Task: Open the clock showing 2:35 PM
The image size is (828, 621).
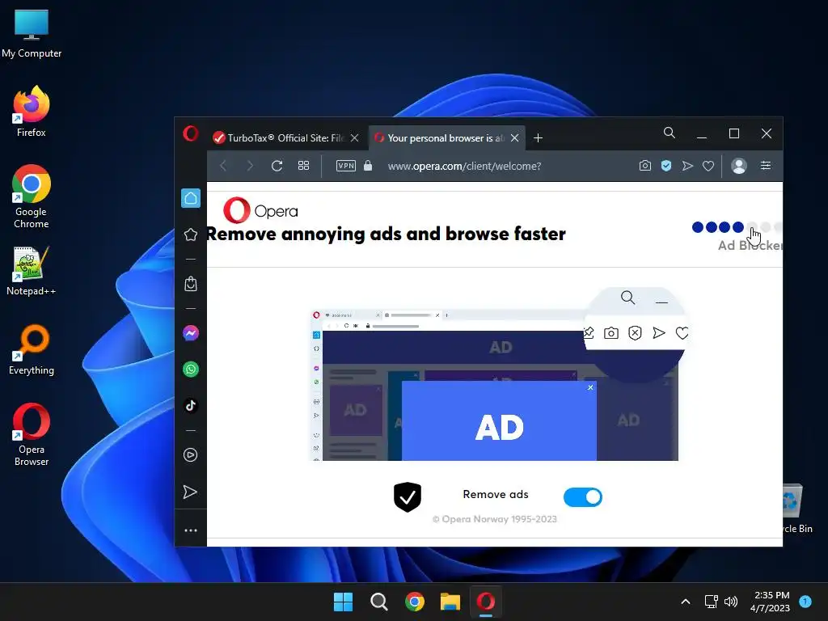Action: pos(771,602)
